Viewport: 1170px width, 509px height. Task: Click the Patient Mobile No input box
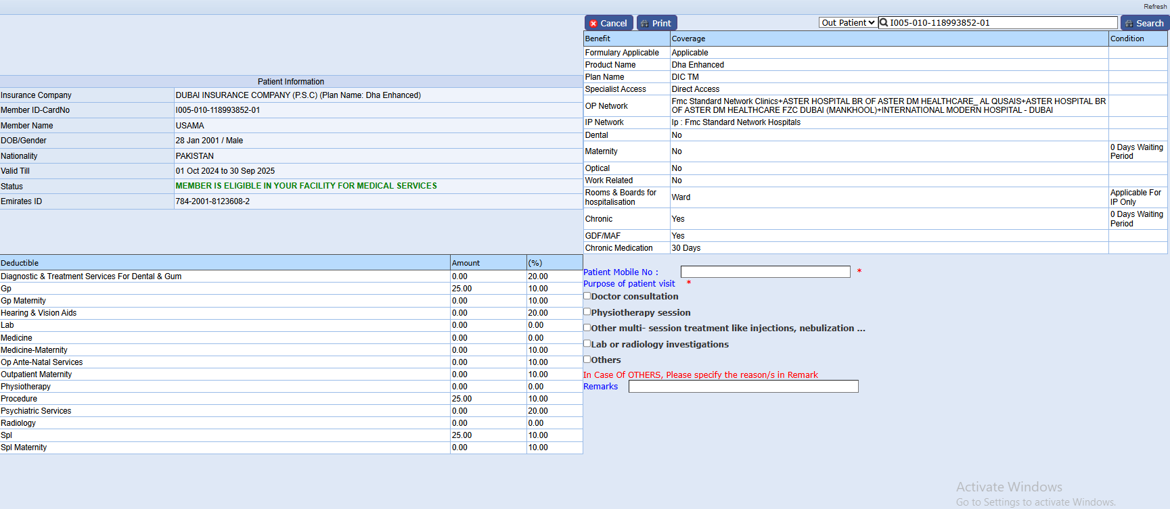pos(765,272)
